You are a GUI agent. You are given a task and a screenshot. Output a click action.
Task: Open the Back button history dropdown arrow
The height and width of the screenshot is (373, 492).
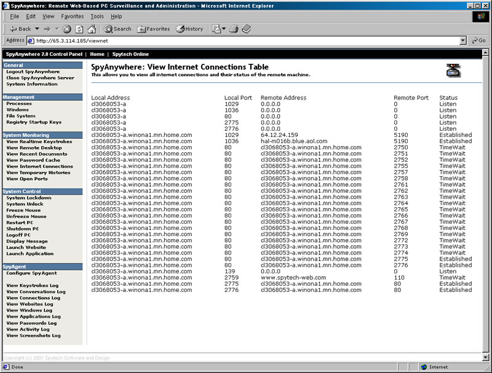[37, 29]
